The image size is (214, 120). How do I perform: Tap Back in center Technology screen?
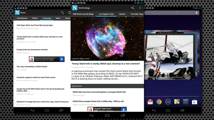coord(92,116)
